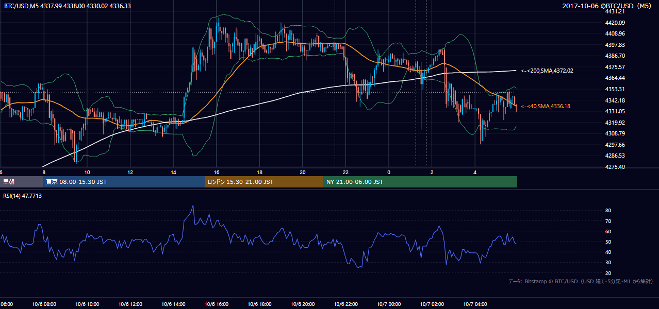
Task: Click the 10/6 22:00 date axis label
Action: click(x=345, y=304)
